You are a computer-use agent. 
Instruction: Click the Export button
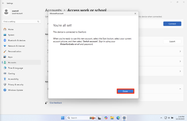point(172,41)
